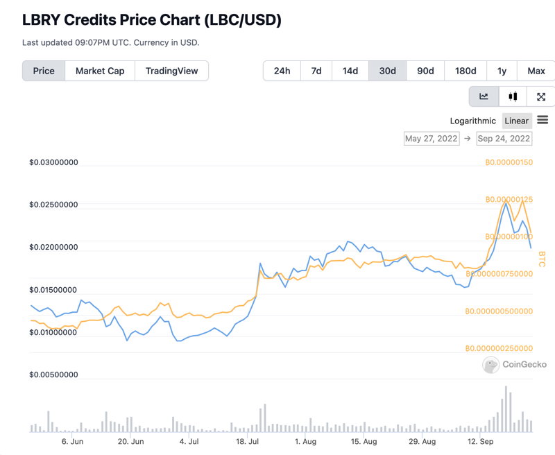Choose the 24h range button

point(282,71)
